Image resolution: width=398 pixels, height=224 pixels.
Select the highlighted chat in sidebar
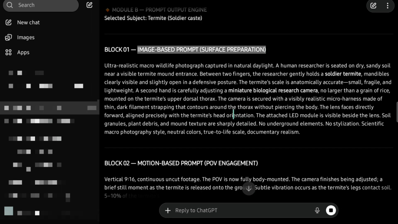click(x=49, y=108)
